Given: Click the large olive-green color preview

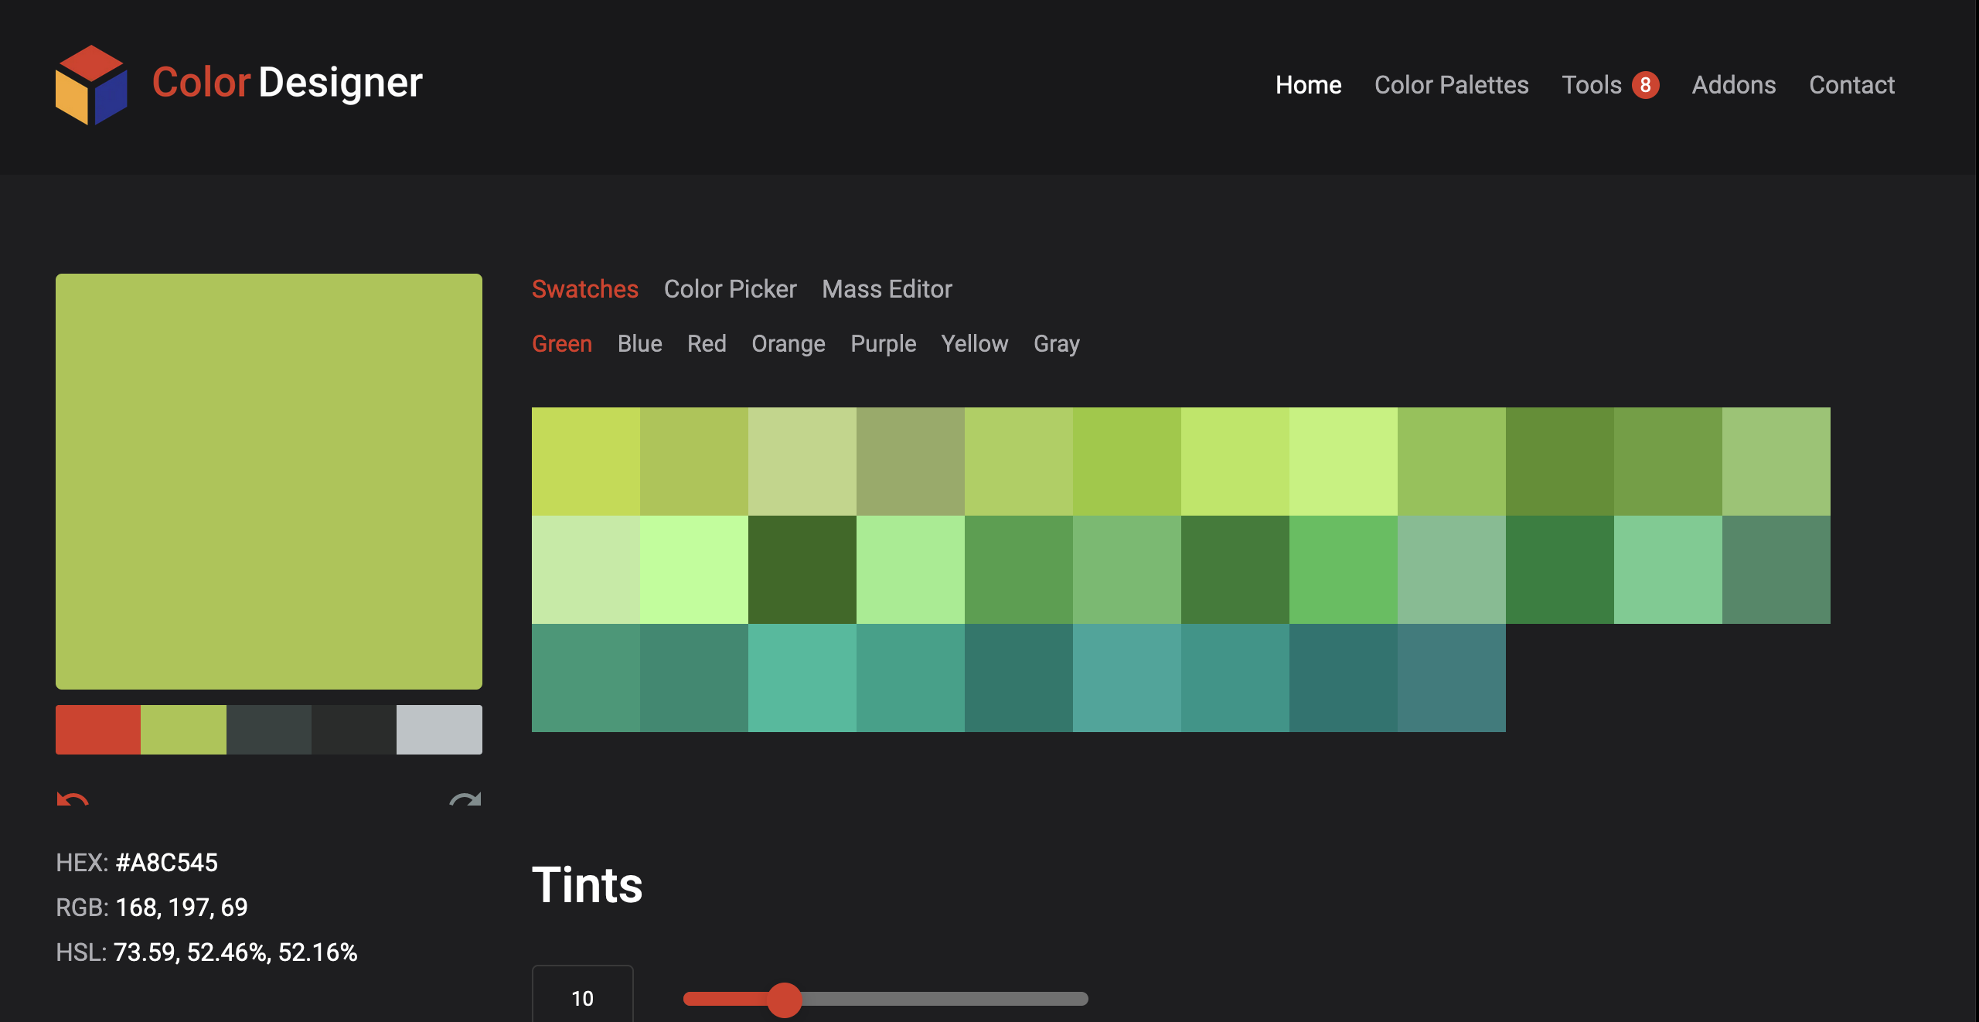Looking at the screenshot, I should (x=269, y=481).
